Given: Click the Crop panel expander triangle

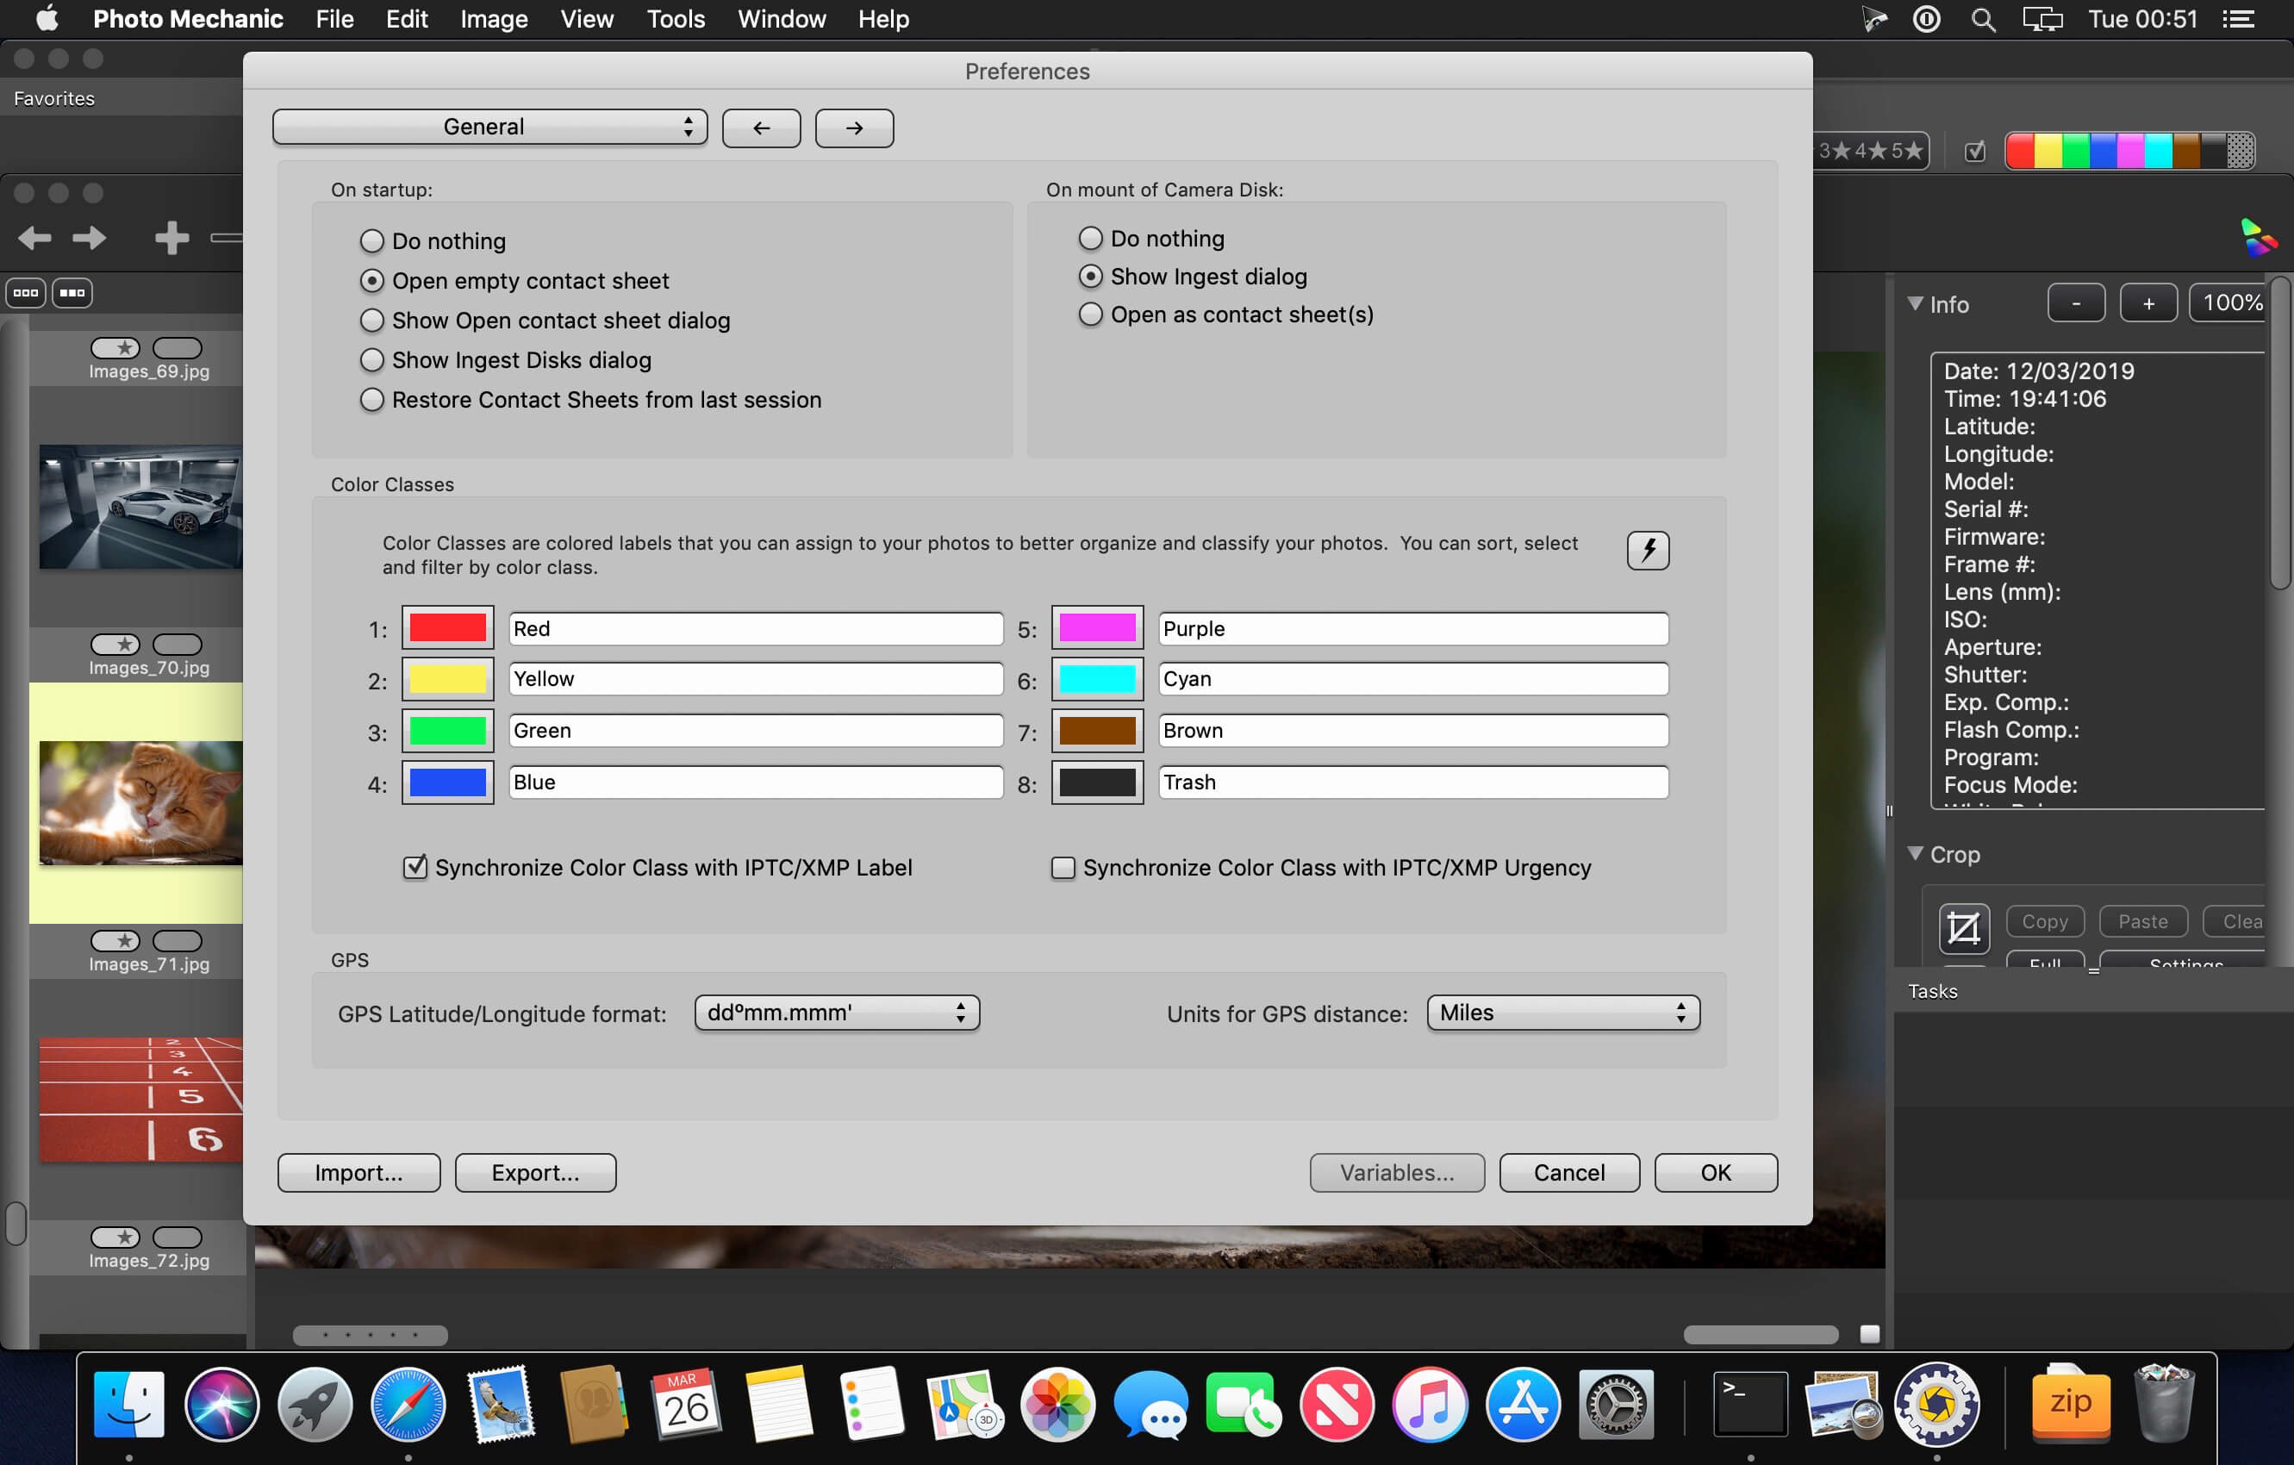Looking at the screenshot, I should pos(1921,853).
